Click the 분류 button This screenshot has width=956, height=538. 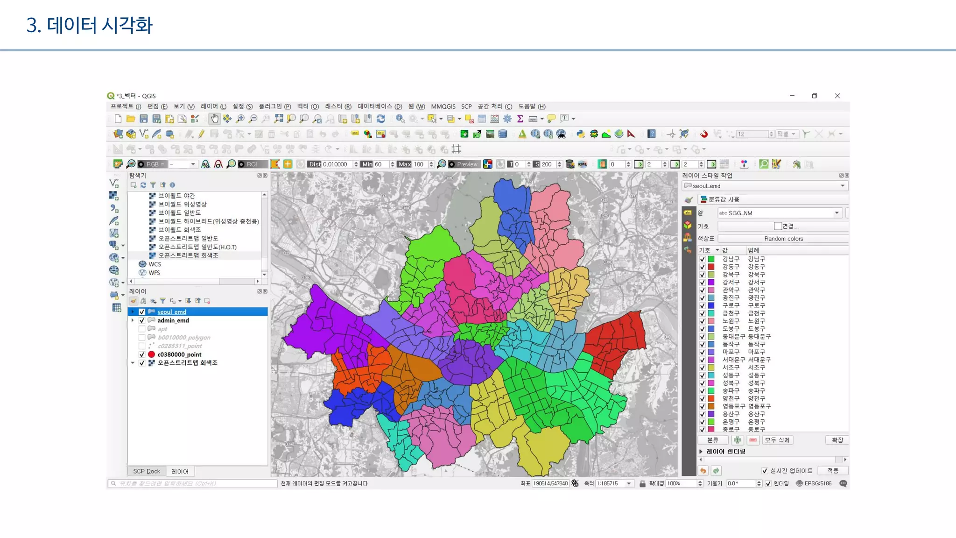[713, 440]
